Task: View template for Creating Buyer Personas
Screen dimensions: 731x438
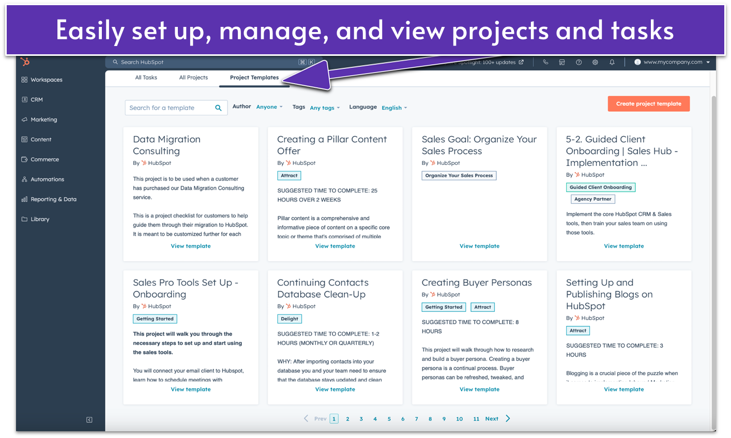Action: click(479, 389)
